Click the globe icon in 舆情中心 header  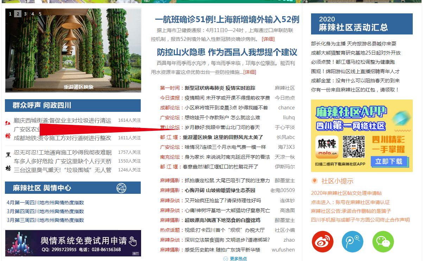click(x=121, y=188)
